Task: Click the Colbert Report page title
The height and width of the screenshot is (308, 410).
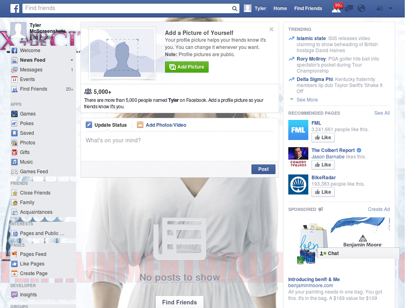Action: point(333,150)
